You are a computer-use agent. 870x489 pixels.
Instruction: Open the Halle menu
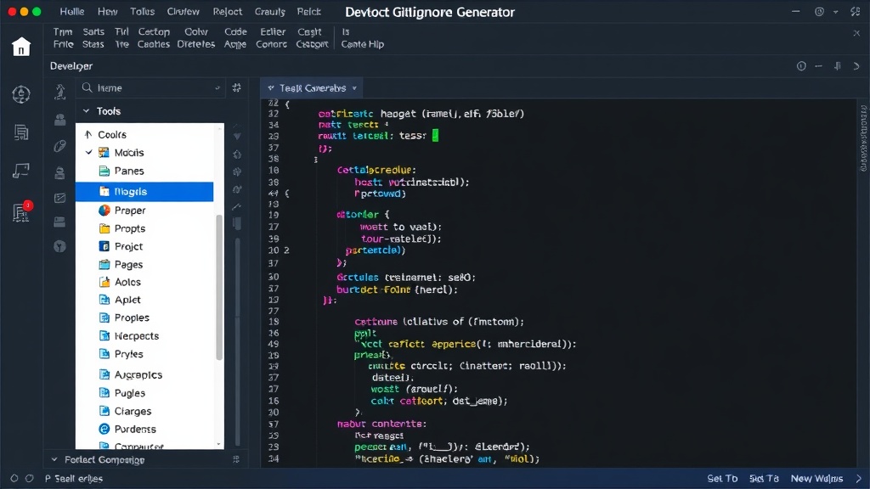[72, 12]
